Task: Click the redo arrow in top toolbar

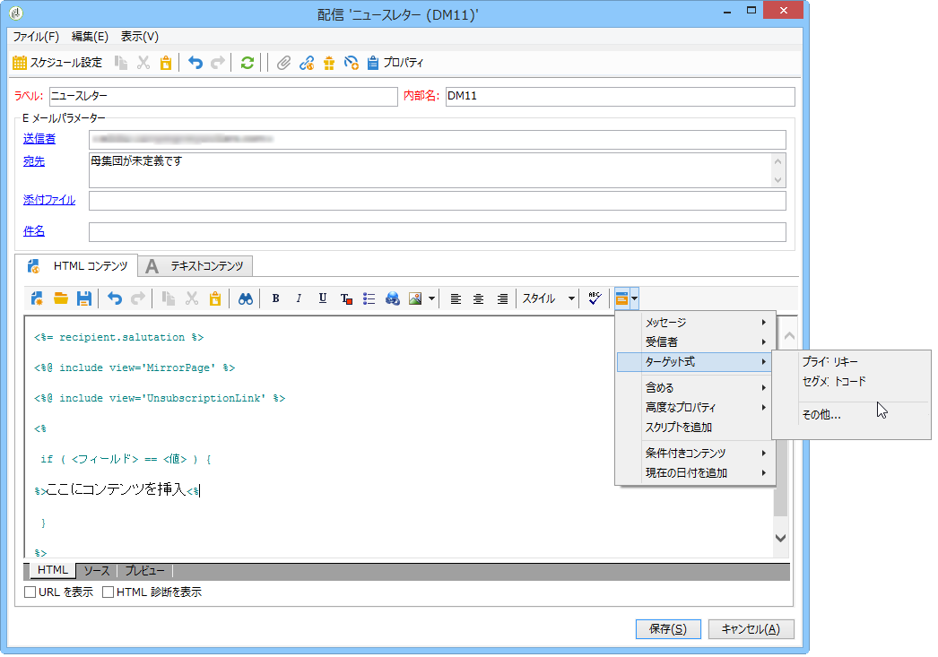Action: [x=218, y=62]
